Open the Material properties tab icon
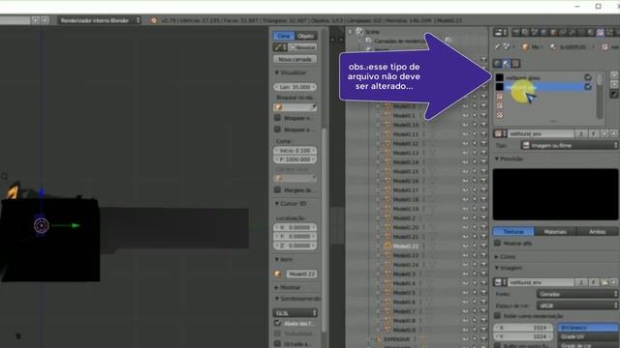 [x=591, y=32]
